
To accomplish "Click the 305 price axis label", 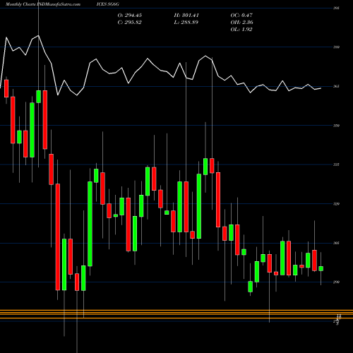I will 336,243.
